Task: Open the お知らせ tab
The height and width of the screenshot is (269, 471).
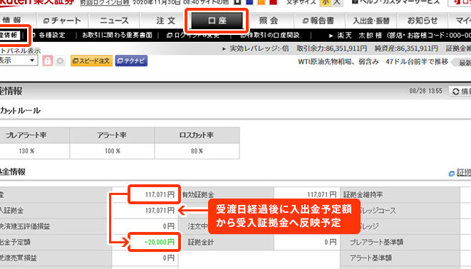Action: point(423,21)
